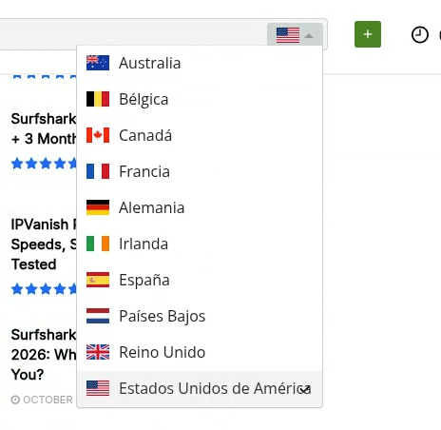Screen dimensions: 441x430
Task: Pick España from the country list
Action: [200, 280]
